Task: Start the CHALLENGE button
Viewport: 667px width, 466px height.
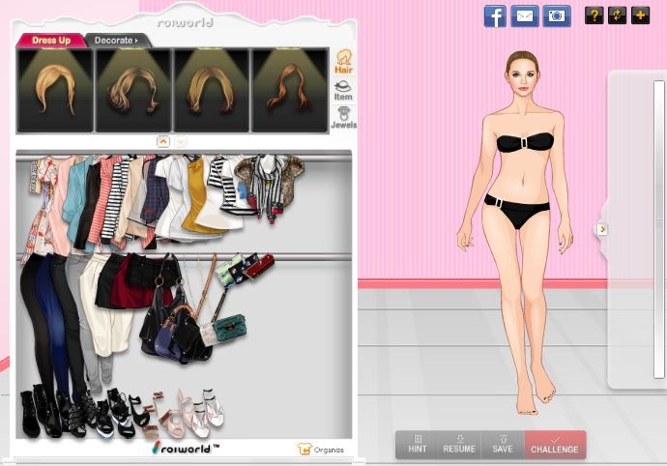Action: coord(555,445)
